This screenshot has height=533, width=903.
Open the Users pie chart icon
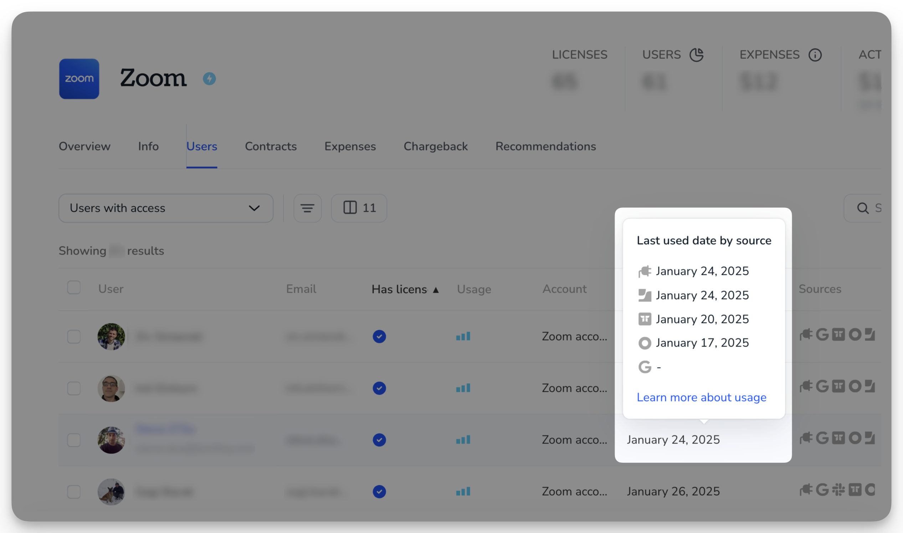point(697,55)
